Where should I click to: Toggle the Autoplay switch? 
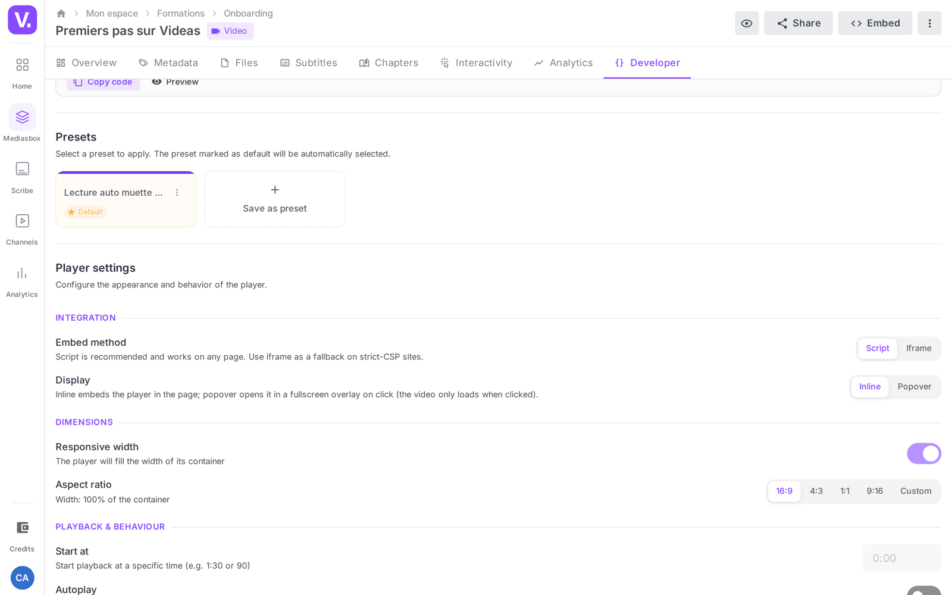(x=924, y=591)
